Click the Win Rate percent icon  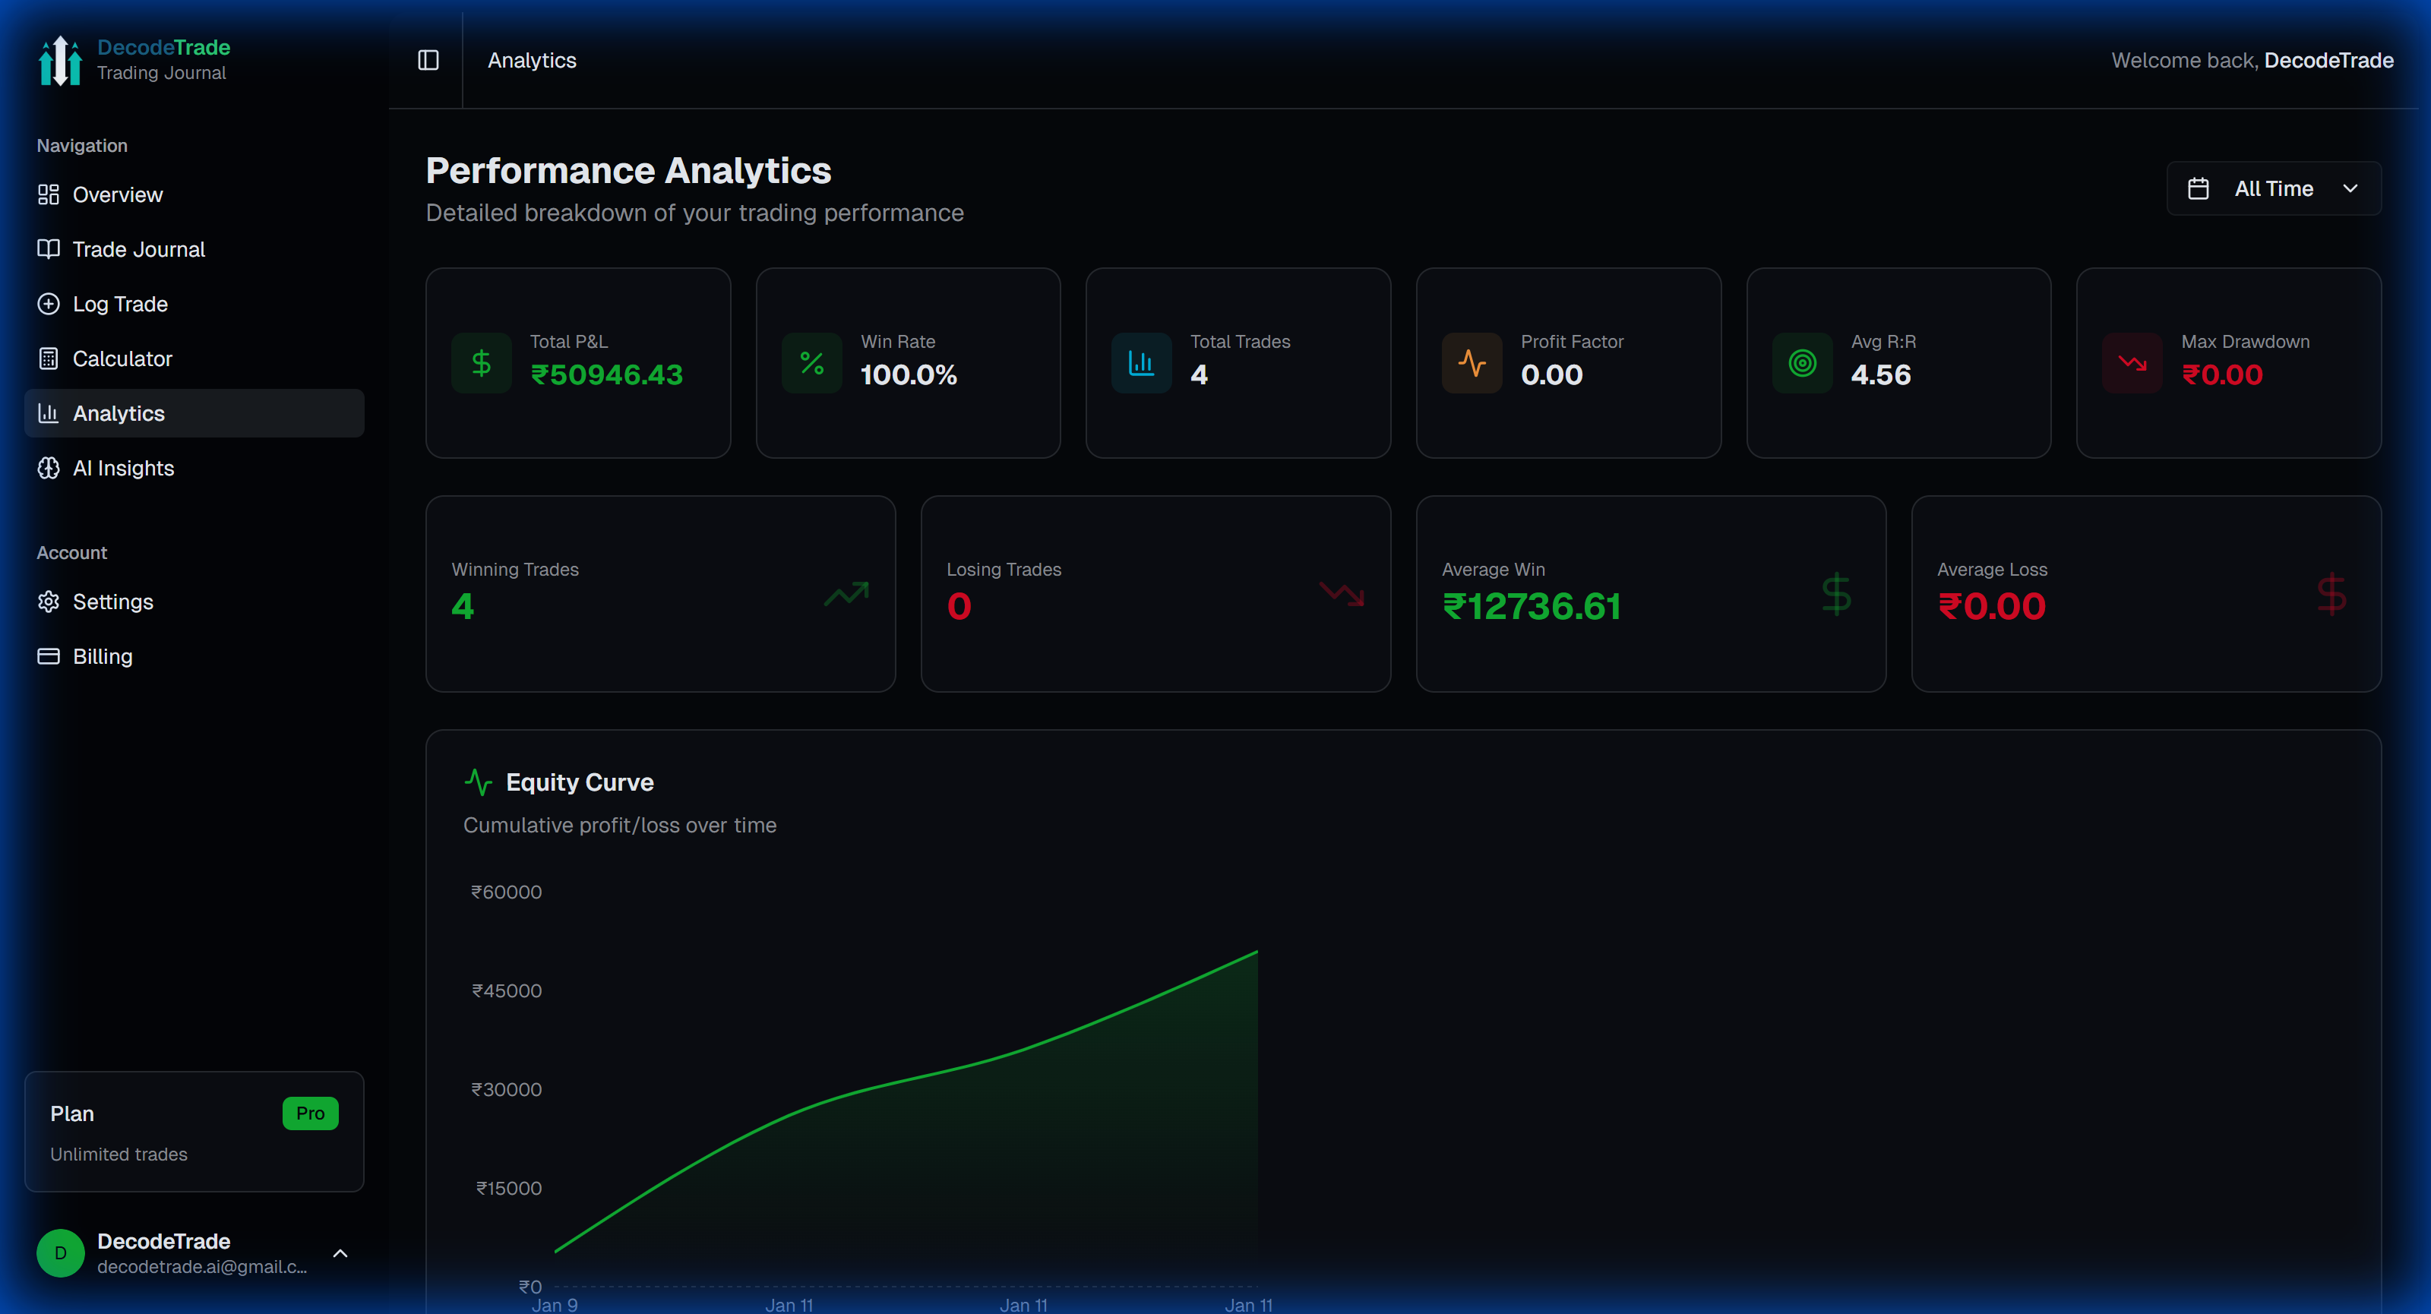[811, 363]
